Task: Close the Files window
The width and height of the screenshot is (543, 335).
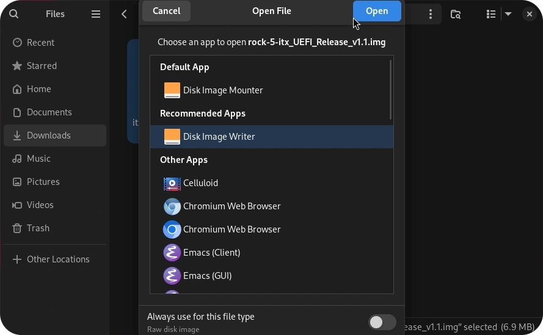Action: 529,14
